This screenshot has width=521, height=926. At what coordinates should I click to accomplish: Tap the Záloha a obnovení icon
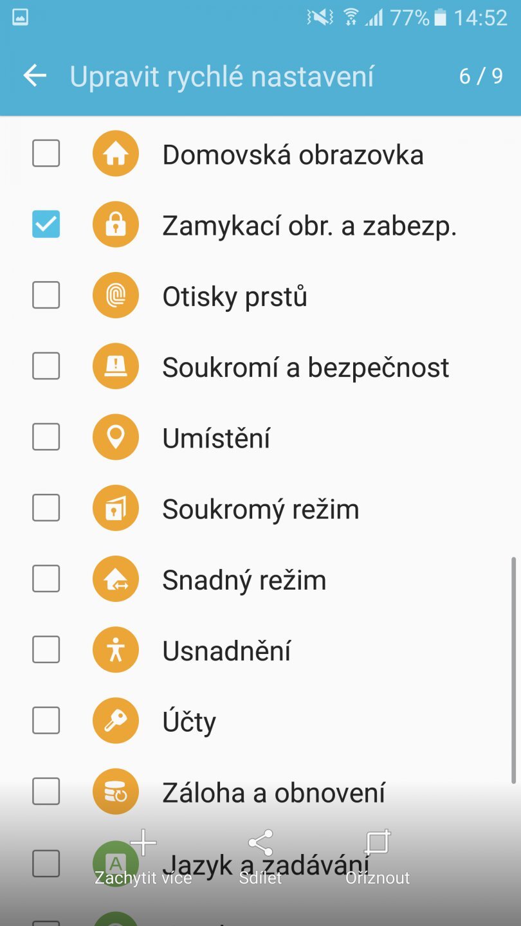[x=116, y=792]
